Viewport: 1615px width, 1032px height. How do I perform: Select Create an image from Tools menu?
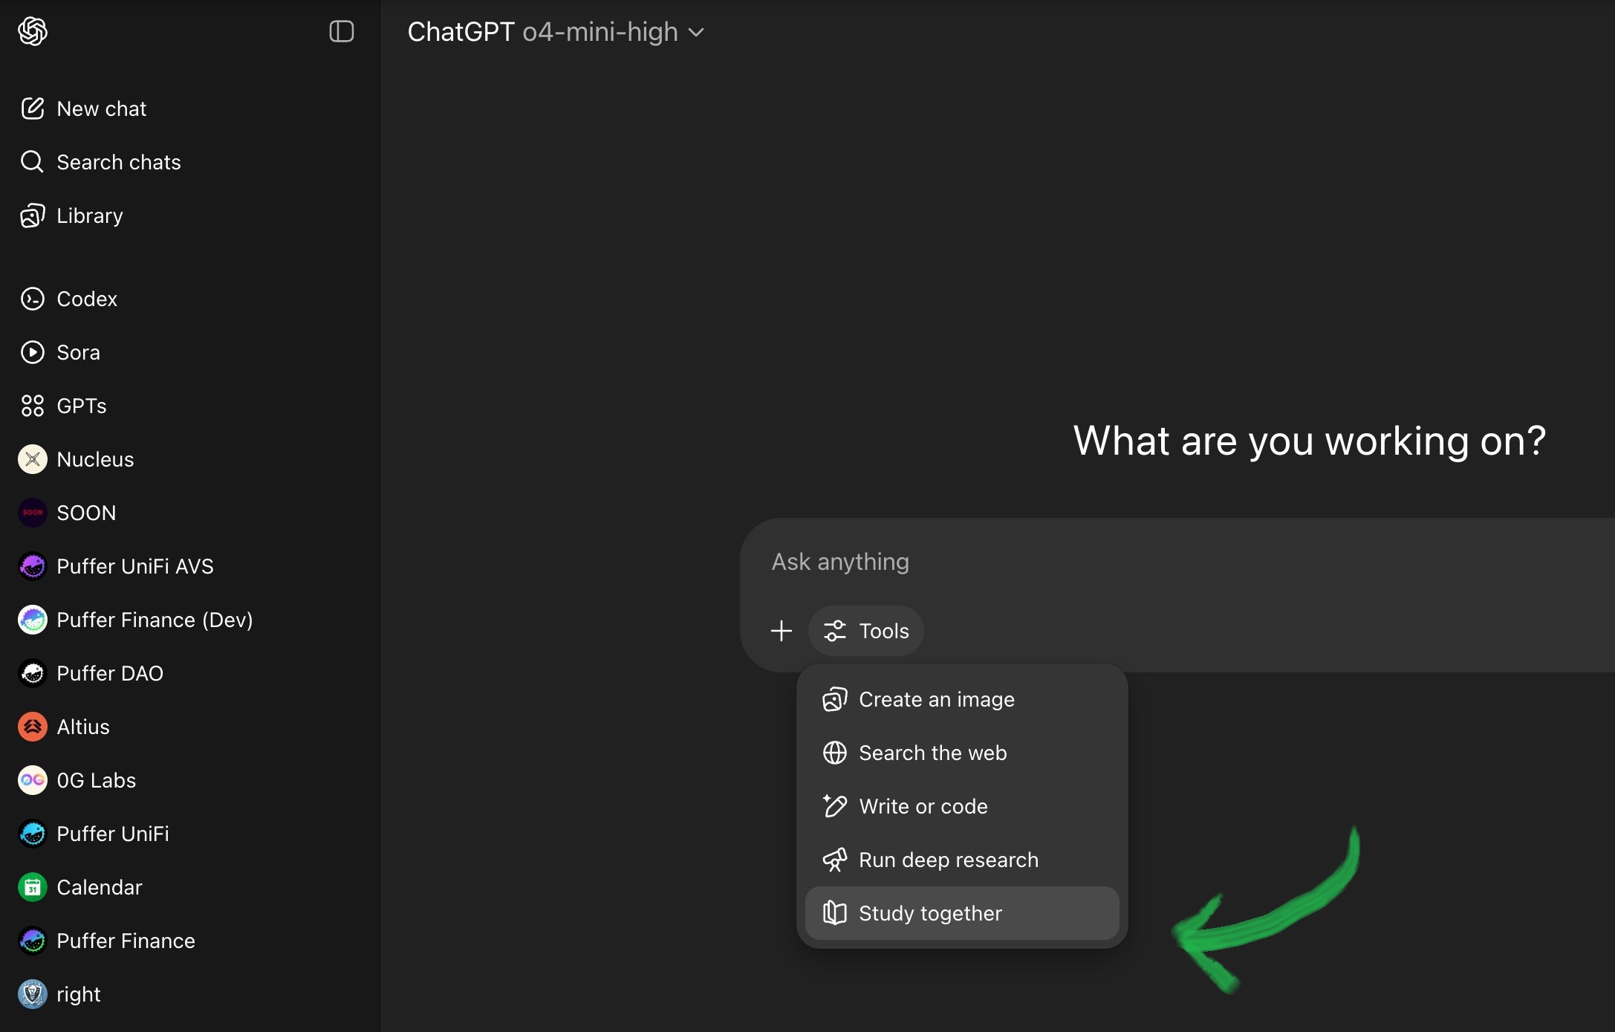pyautogui.click(x=962, y=699)
